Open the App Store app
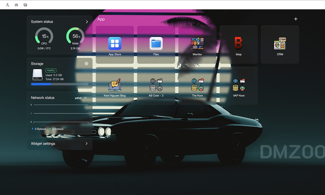Viewport: 325px width, 195px height. [x=114, y=45]
